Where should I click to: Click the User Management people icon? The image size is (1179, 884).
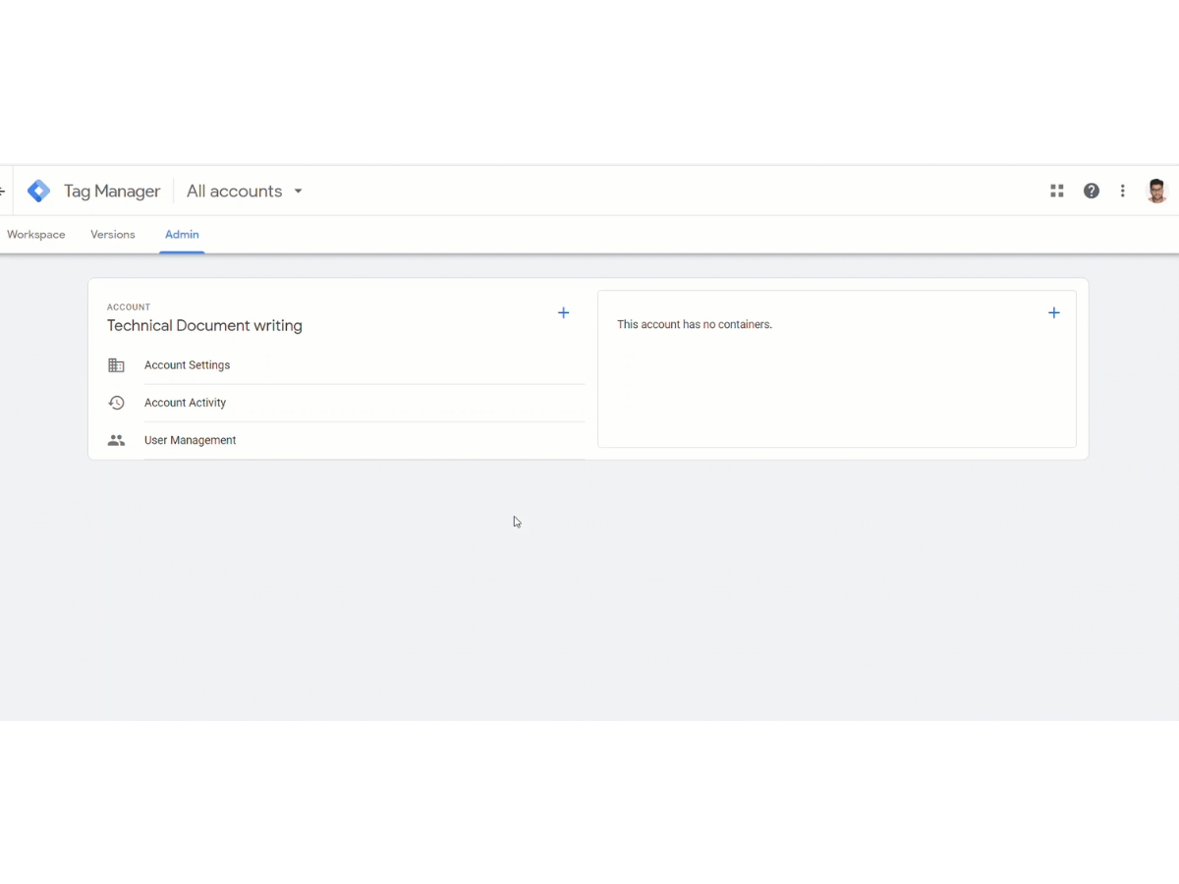(116, 440)
